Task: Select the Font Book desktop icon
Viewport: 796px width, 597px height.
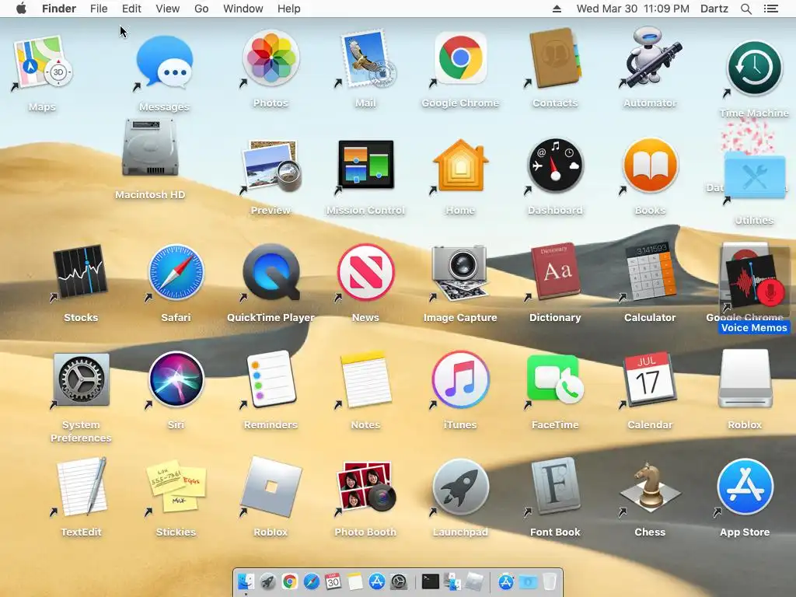Action: (x=555, y=487)
